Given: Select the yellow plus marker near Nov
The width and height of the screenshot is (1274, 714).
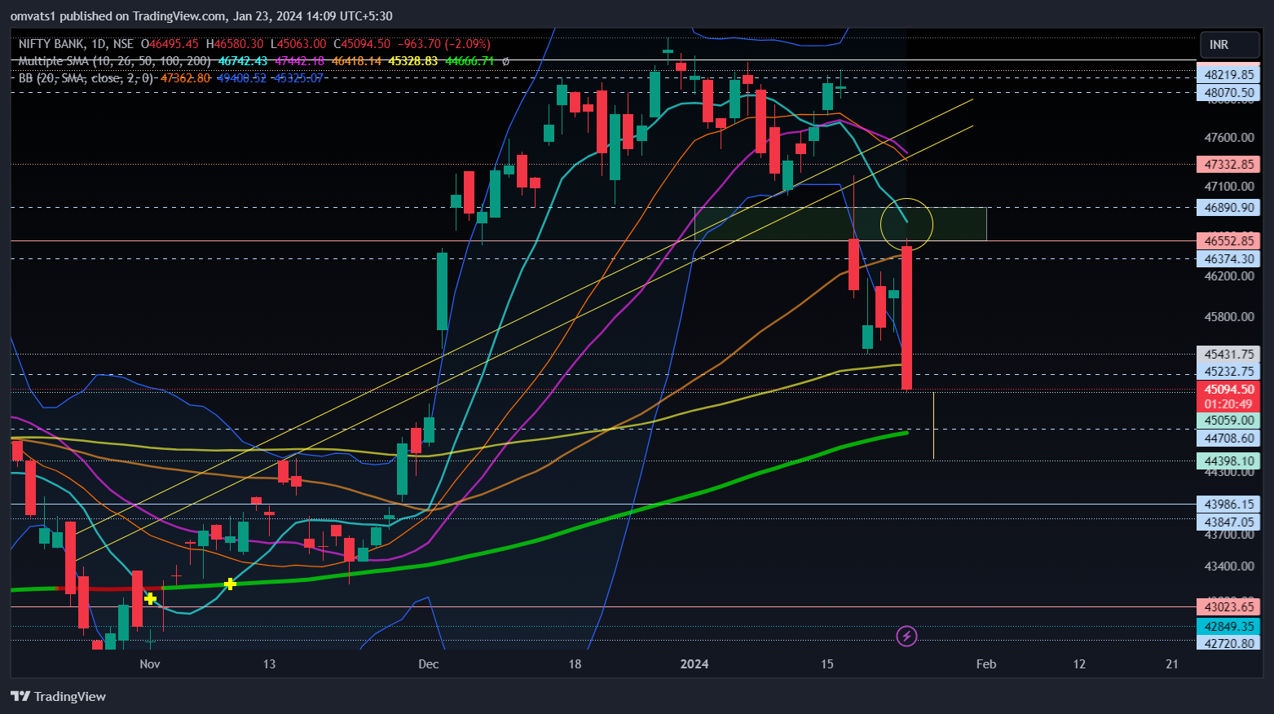Looking at the screenshot, I should pos(150,598).
